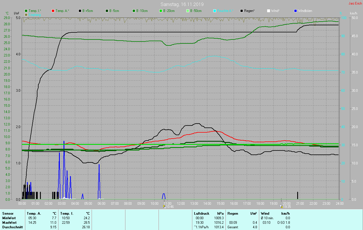Toggle the B -5cm series label
Image resolution: width=363 pixels, height=230 pixels.
(114, 11)
